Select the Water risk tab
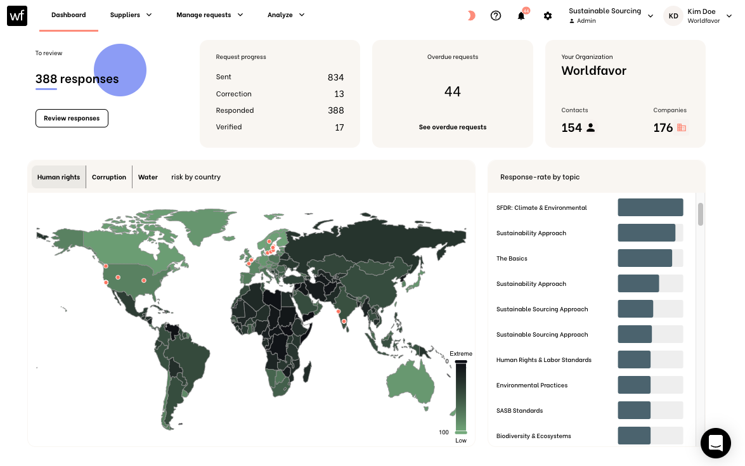 pos(148,177)
